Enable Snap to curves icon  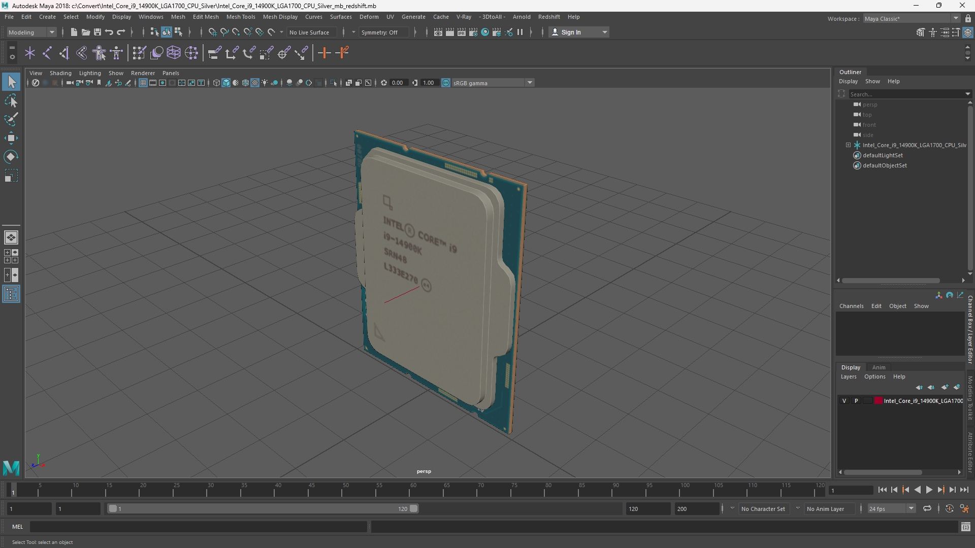click(x=224, y=32)
